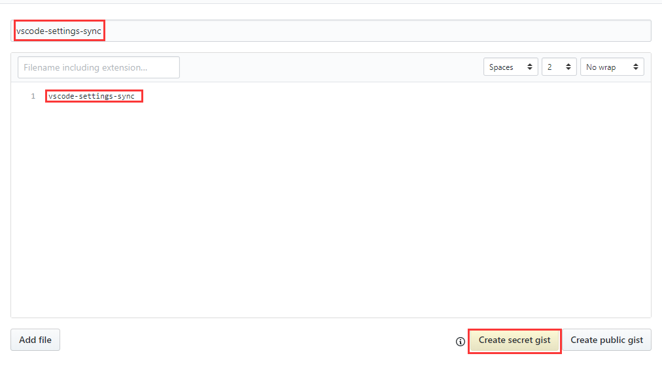Click the Create secret gist button
The height and width of the screenshot is (375, 662).
pyautogui.click(x=514, y=340)
